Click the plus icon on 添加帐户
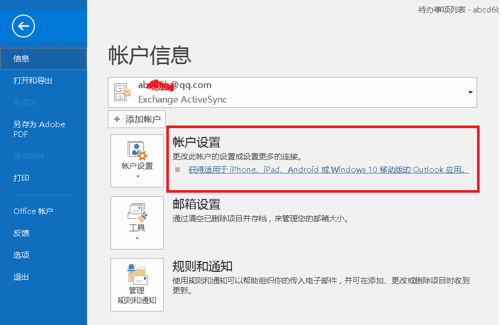The image size is (501, 325). (117, 119)
